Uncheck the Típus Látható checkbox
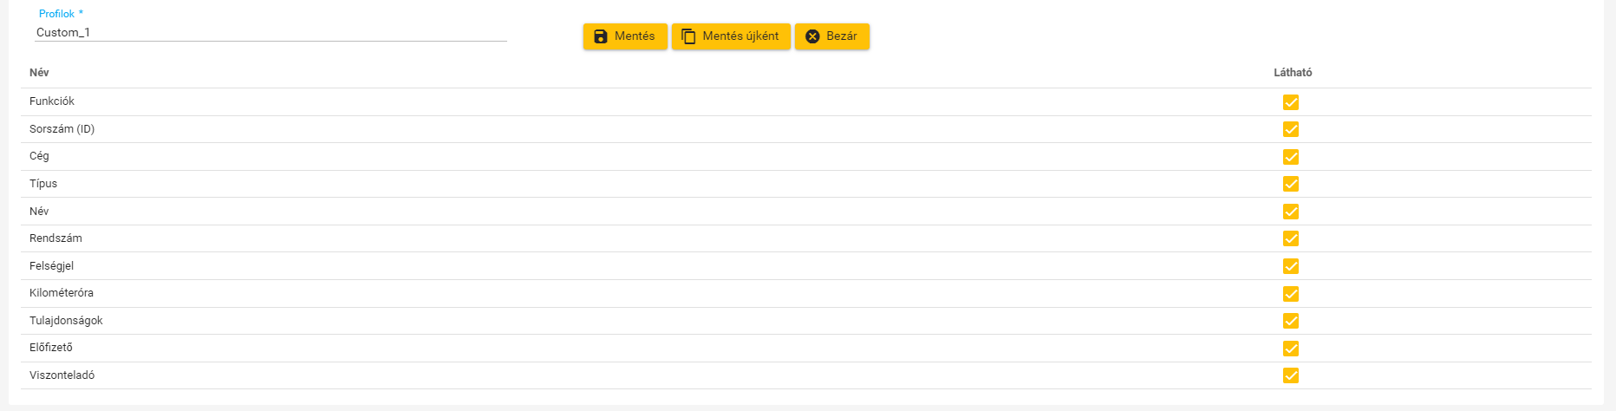Viewport: 1616px width, 411px height. tap(1291, 184)
